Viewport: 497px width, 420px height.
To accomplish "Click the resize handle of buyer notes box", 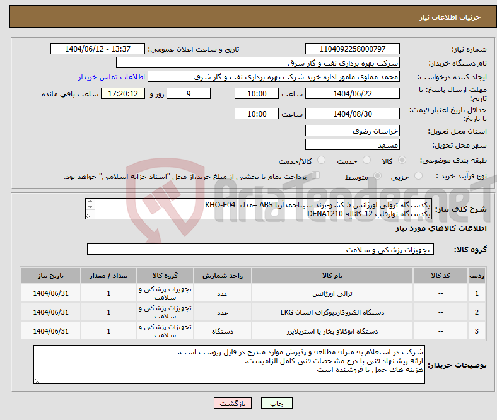I will click(x=37, y=380).
